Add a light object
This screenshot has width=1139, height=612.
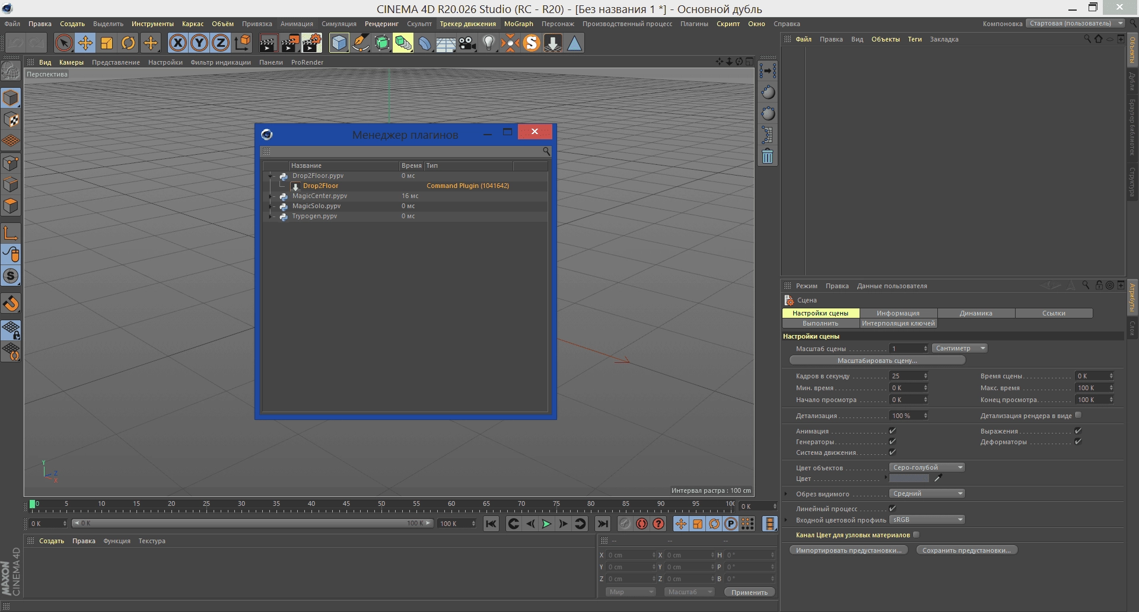(x=489, y=43)
